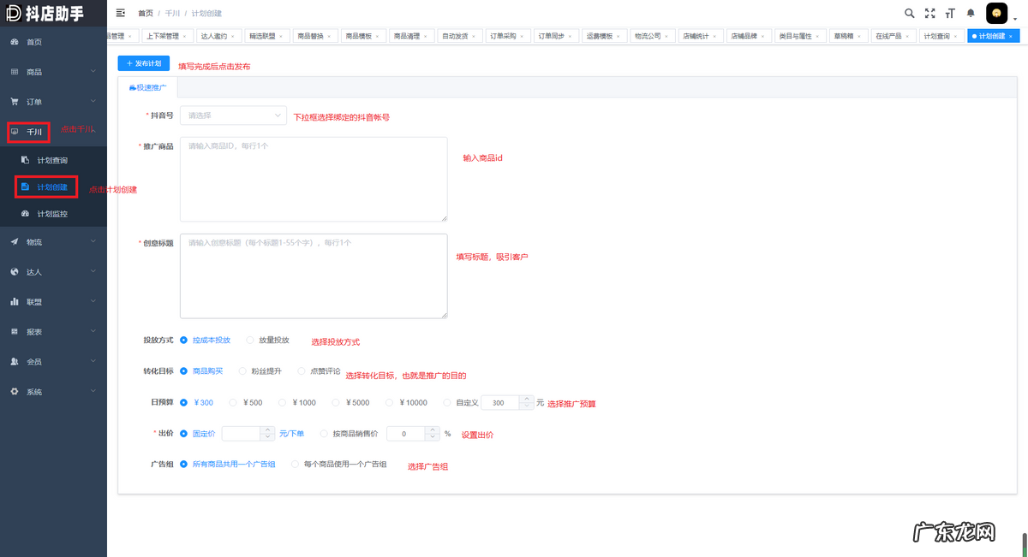1028x557 pixels.
Task: Toggle fullscreen mode icon
Action: [x=929, y=13]
